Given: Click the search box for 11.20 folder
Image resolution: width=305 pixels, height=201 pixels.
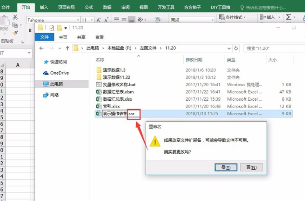Looking at the screenshot, I should click(x=274, y=48).
